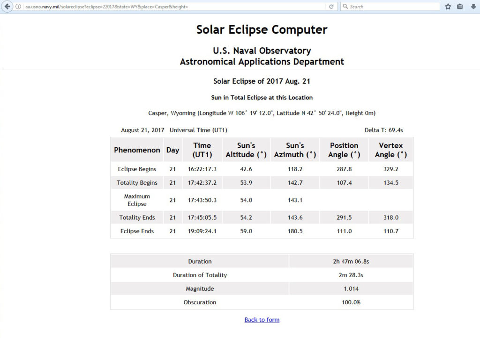Toggle the bookmark star for this page
The image size is (480, 338).
coord(447,7)
